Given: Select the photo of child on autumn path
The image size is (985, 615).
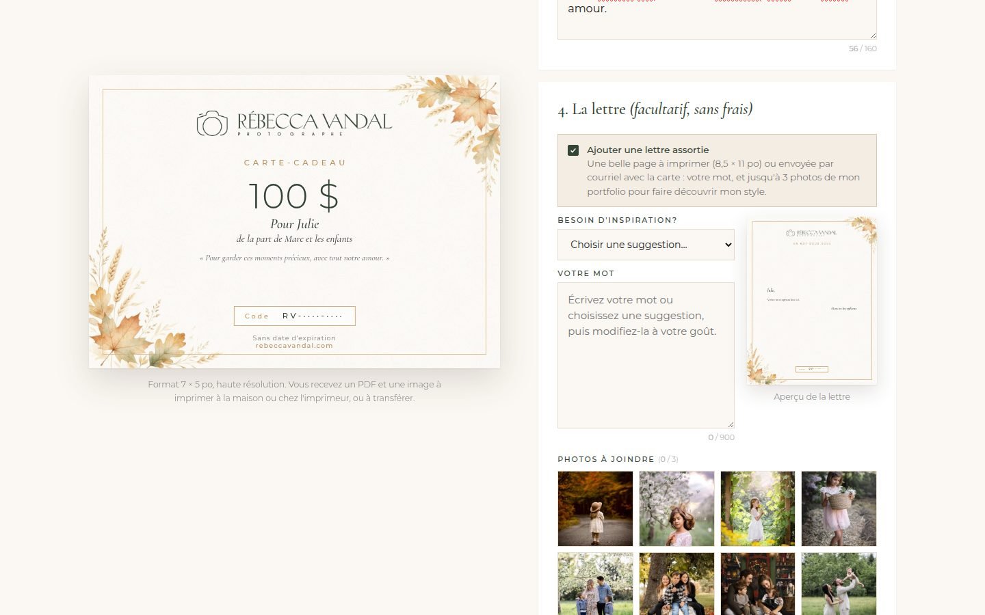Looking at the screenshot, I should tap(595, 508).
